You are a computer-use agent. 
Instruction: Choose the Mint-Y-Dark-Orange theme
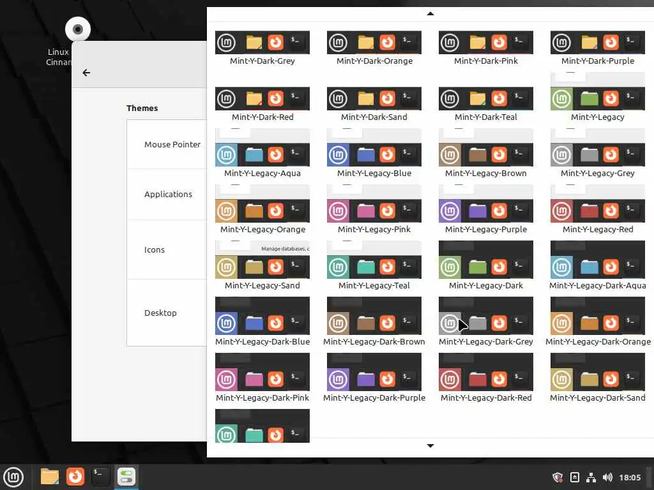[x=374, y=43]
